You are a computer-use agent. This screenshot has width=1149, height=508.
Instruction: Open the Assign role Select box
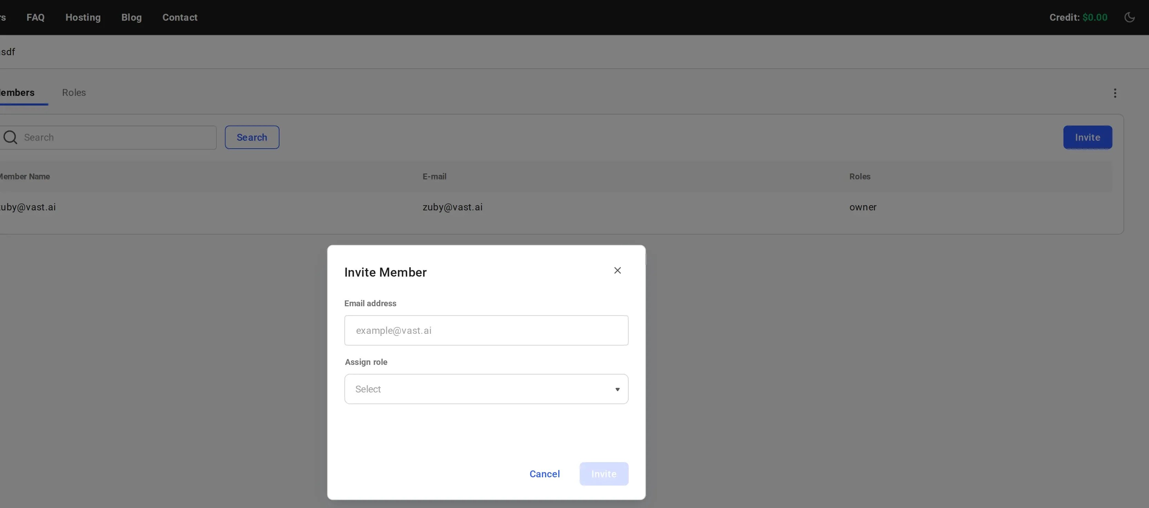pos(486,389)
